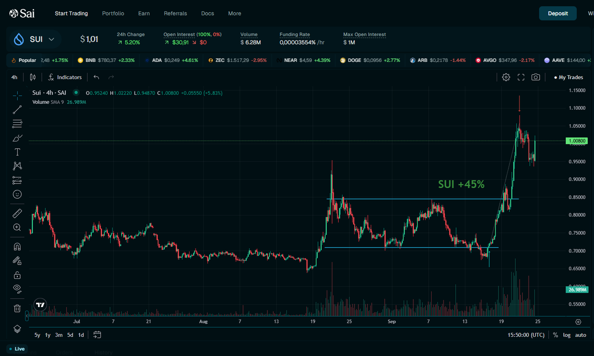Select the brush drawing tool
594x356 pixels.
17,138
